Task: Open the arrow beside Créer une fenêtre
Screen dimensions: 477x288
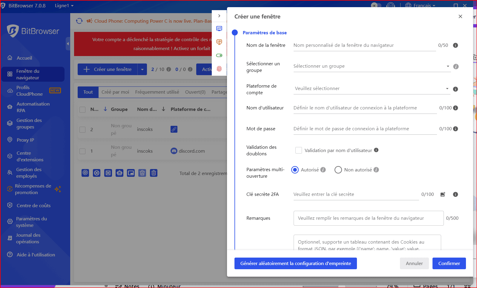Action: point(142,69)
